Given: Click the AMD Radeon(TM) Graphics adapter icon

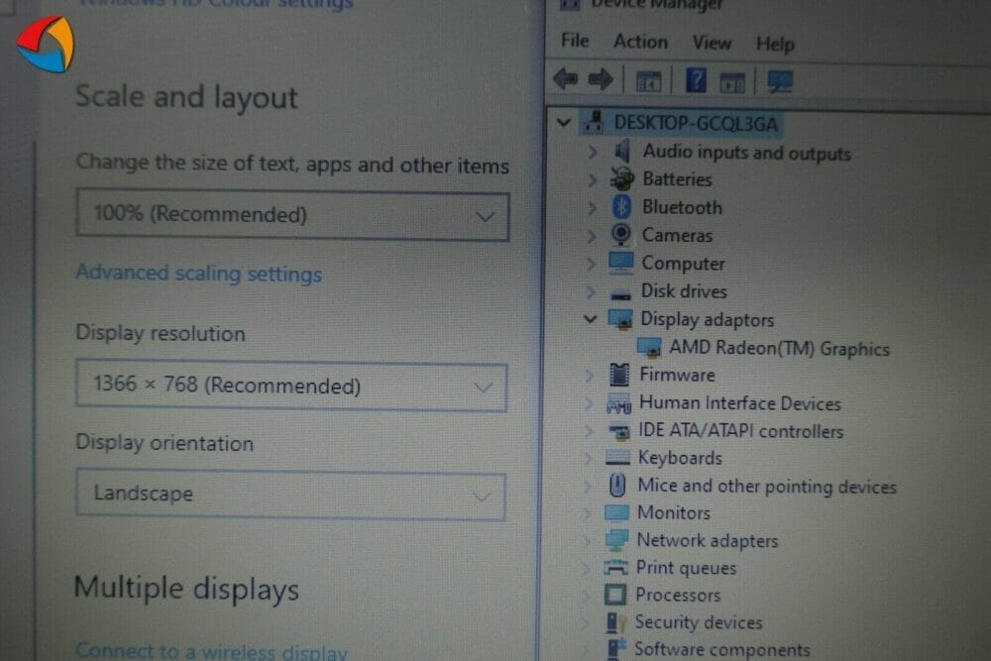Looking at the screenshot, I should 649,347.
